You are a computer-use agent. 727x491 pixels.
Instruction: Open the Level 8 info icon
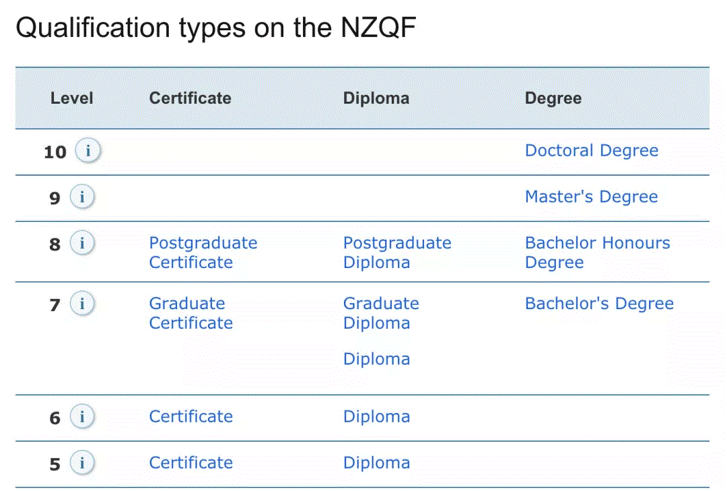point(82,243)
